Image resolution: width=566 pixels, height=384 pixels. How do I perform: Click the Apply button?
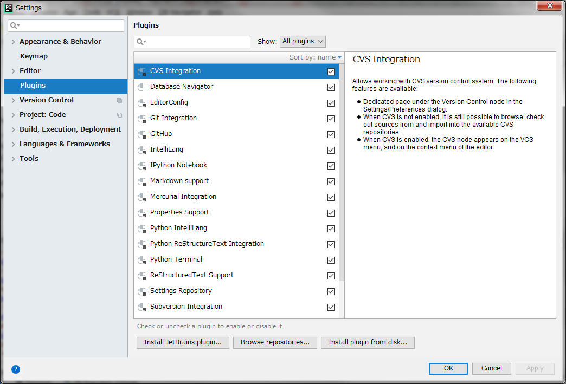[x=535, y=368]
